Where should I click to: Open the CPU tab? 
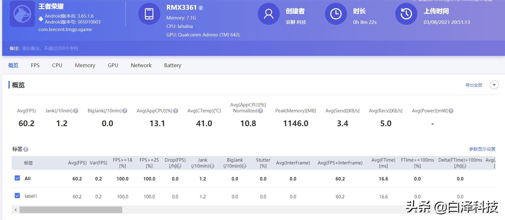tap(57, 65)
